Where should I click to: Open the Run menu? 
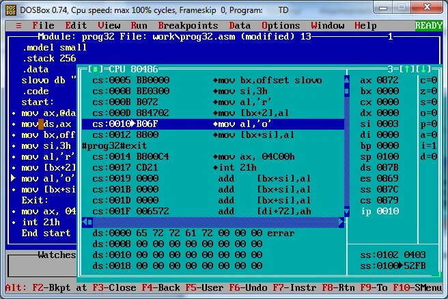tap(139, 26)
